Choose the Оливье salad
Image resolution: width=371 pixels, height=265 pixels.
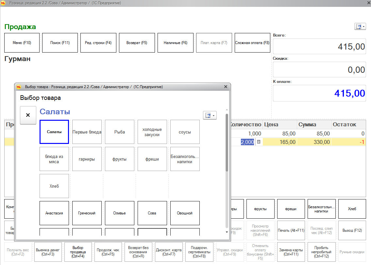120,213
